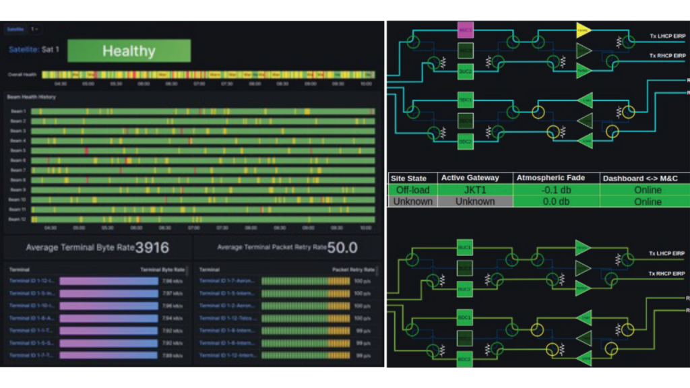690x388 pixels.
Task: Click the Unknown cell under Active Gateway
Action: pyautogui.click(x=475, y=201)
